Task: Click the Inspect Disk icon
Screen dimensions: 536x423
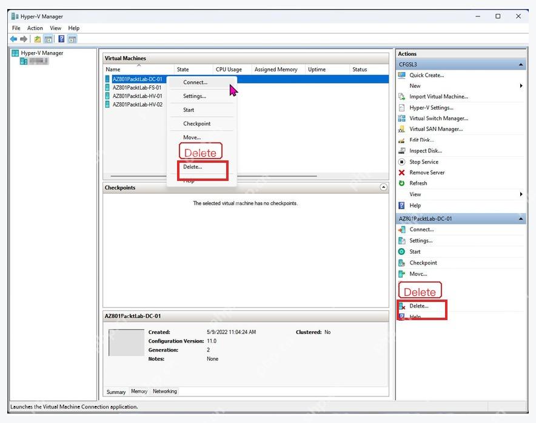Action: tap(401, 151)
